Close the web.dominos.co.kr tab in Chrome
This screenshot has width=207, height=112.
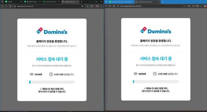click(78, 2)
